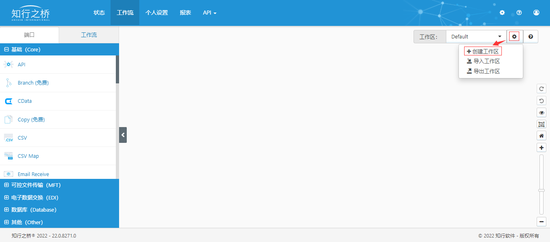Click the workspace help question button
550x242 pixels.
click(x=531, y=36)
